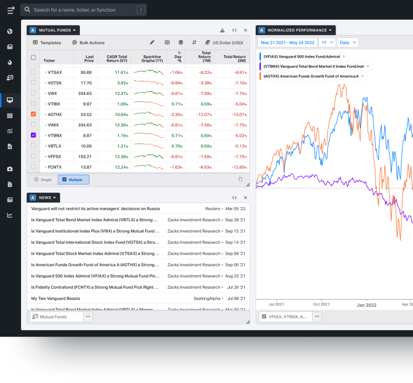The image size is (413, 383).
Task: Expand the 1Y period dropdown
Action: coord(327,42)
